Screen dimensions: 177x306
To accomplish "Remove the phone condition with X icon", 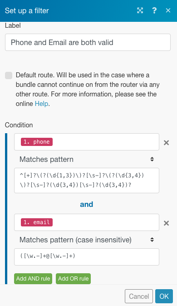I will pyautogui.click(x=166, y=143).
